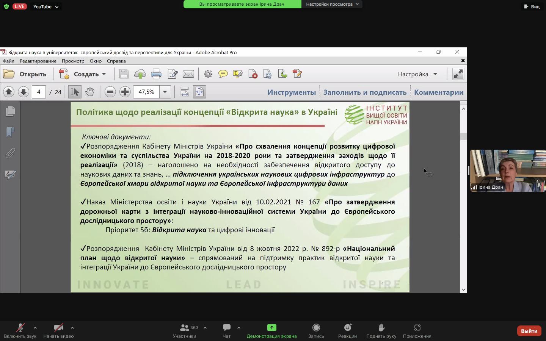Toggle Acrobat full screen read mode

pos(458,74)
